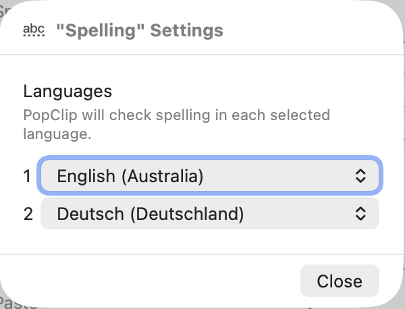Click the number 2 row label
Screen dimensions: 405x309
(x=28, y=214)
